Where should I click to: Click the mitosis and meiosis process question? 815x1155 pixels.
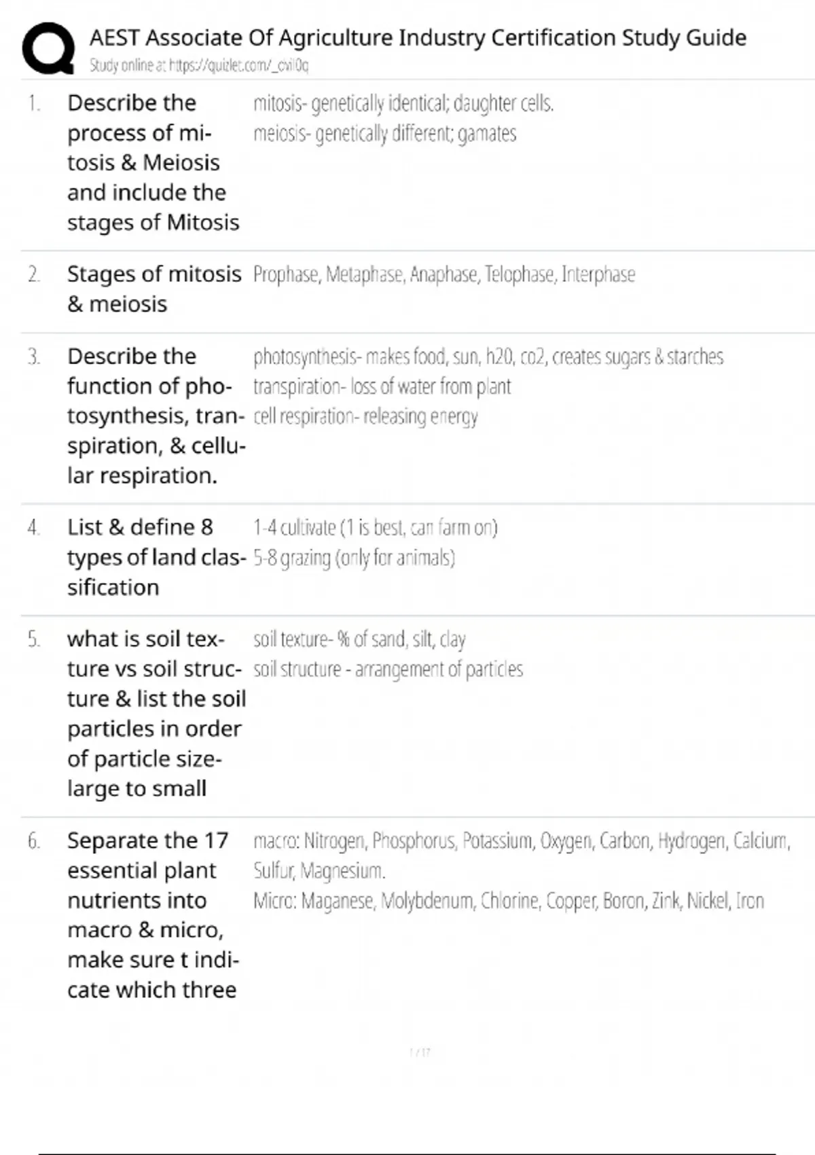click(x=153, y=162)
